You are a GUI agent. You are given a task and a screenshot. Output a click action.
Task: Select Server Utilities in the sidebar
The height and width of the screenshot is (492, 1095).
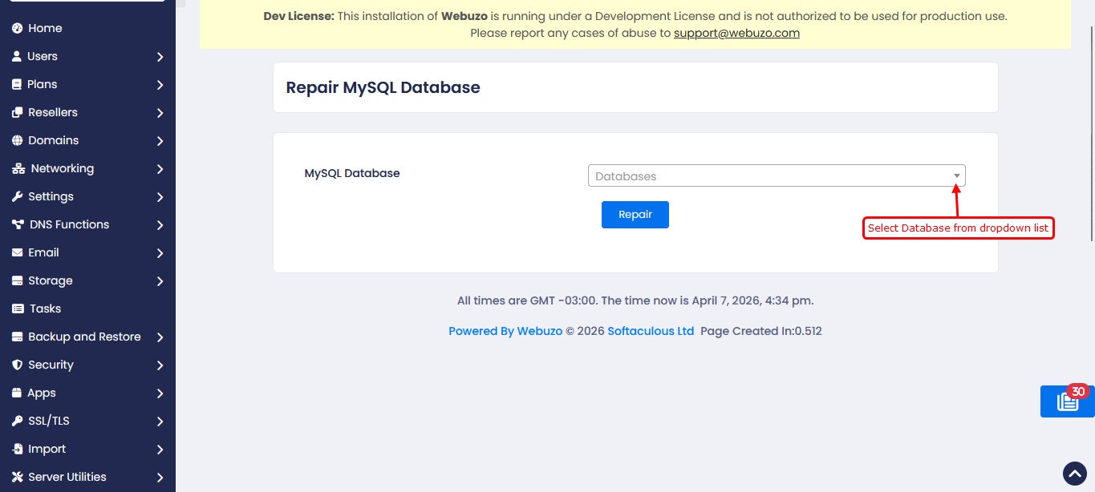click(67, 477)
